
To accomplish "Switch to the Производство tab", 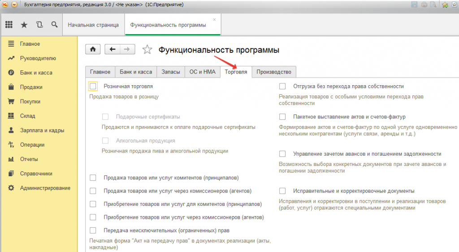I will tap(273, 72).
